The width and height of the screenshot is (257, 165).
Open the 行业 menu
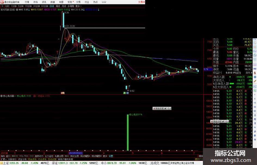(x=87, y=2)
